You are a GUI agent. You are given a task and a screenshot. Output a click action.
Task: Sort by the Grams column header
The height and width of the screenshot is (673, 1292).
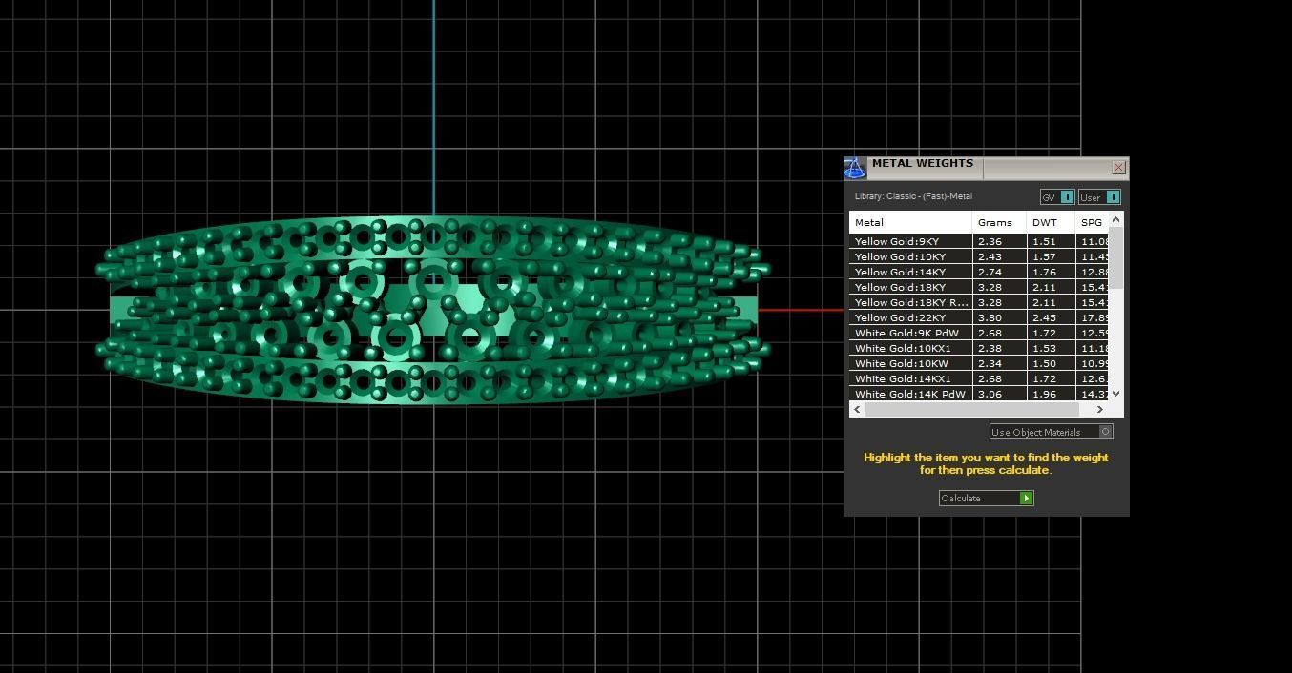pos(999,222)
